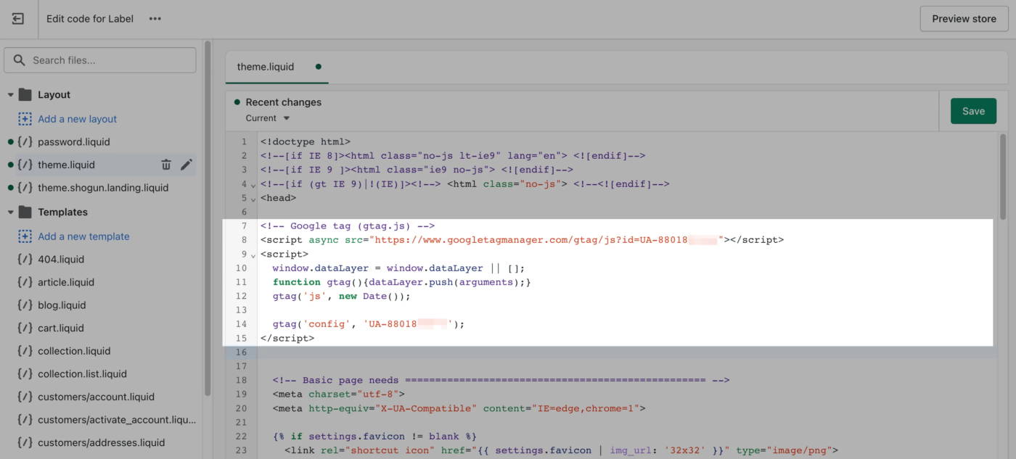Viewport: 1016px width, 459px height.
Task: Click the code icon beside theme.shogun.landing.liquid
Action: click(25, 188)
